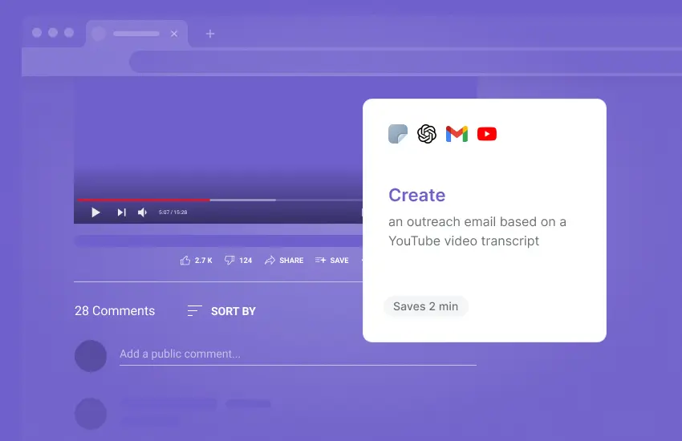Click the SAVE button

332,261
